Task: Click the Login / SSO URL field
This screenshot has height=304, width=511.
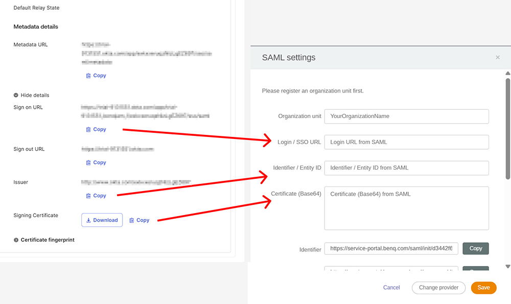Action: coord(406,142)
